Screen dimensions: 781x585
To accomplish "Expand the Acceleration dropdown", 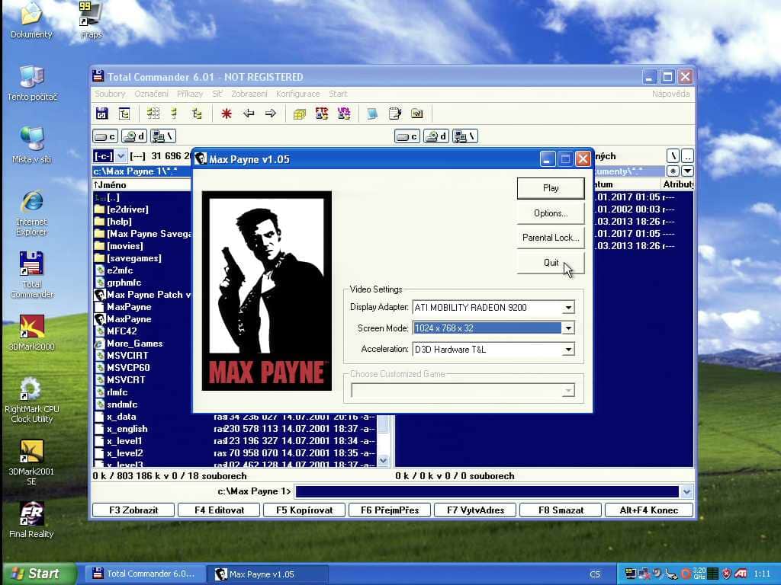I will (567, 349).
